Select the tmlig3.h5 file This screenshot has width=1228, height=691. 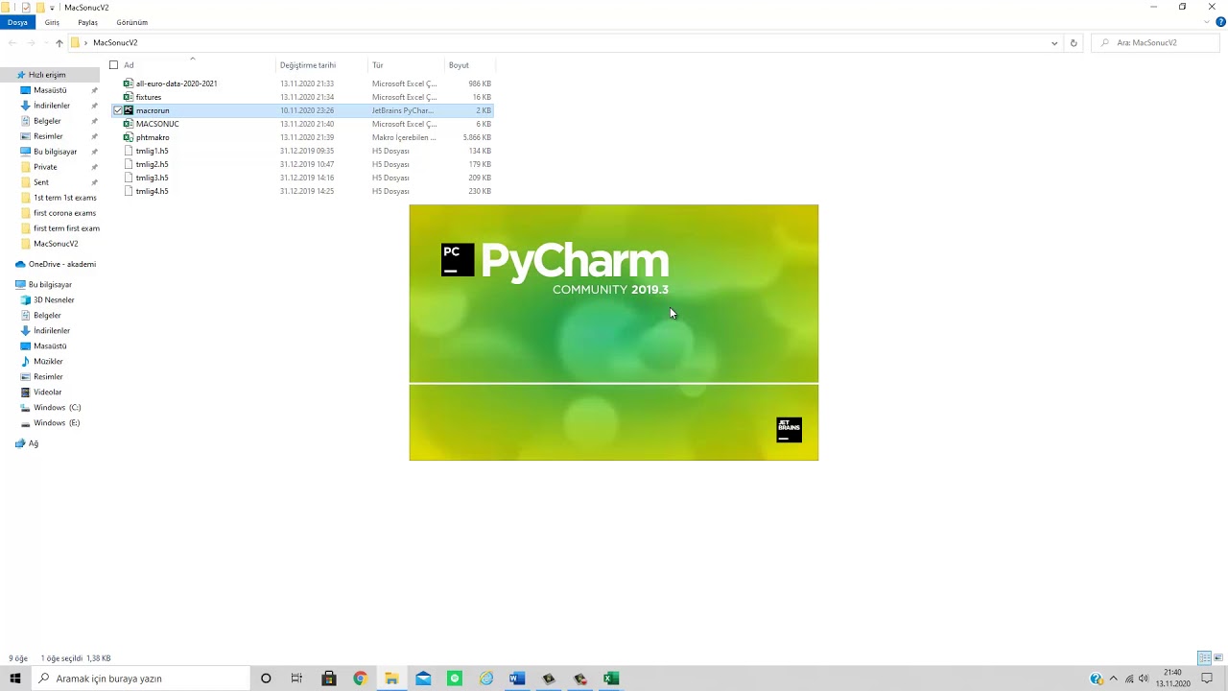(x=152, y=178)
